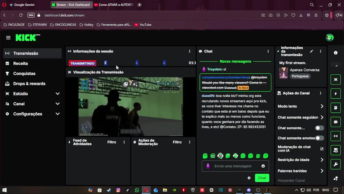
Task: Toggle the activity feed lightning icon
Action: pyautogui.click(x=336, y=94)
